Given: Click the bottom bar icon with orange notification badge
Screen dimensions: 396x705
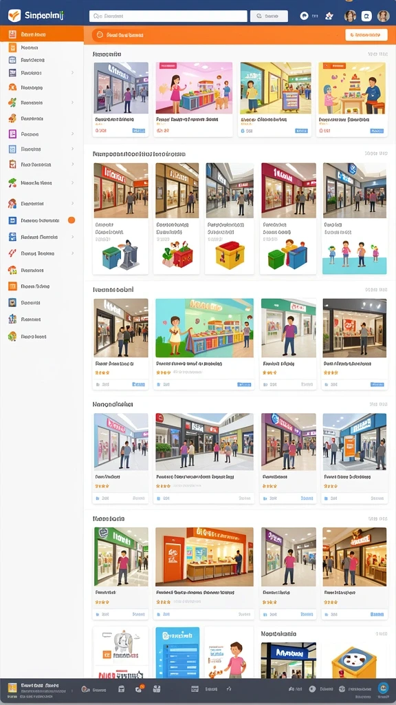Looking at the screenshot, I should (x=139, y=688).
